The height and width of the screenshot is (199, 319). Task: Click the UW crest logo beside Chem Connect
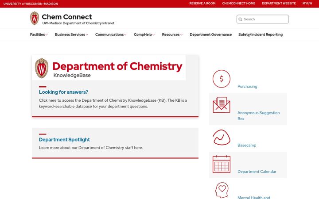35,18
